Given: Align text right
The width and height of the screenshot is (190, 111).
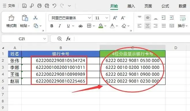Looking at the screenshot, I should [x=155, y=26].
